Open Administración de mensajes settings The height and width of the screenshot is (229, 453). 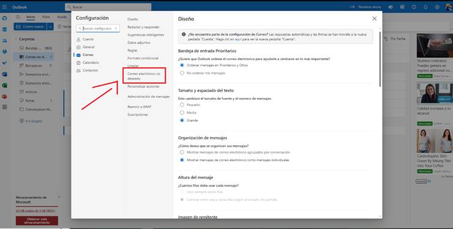149,97
